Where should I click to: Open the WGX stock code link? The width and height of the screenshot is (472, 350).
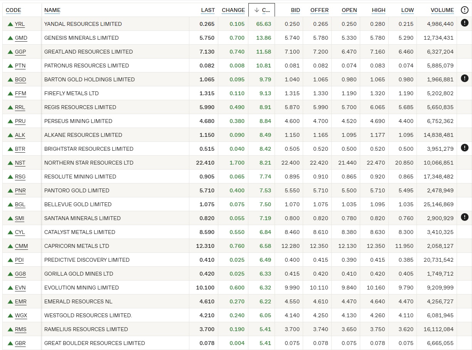pos(21,315)
